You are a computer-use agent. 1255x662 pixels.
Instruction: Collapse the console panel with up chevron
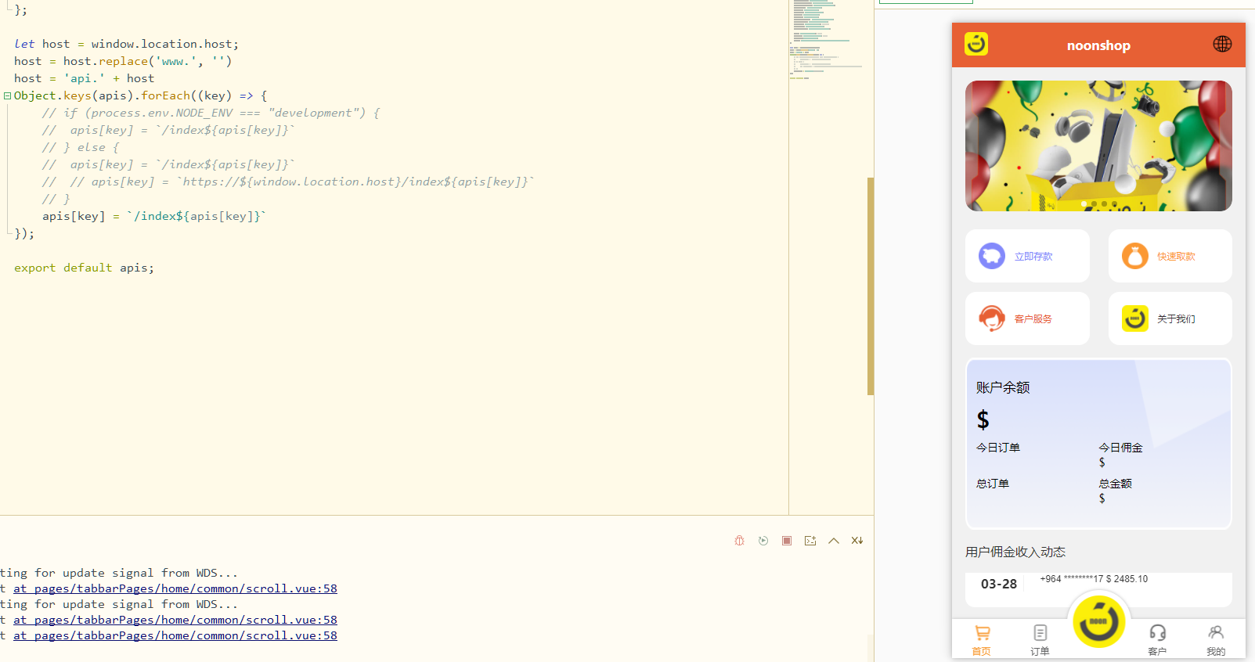tap(834, 541)
